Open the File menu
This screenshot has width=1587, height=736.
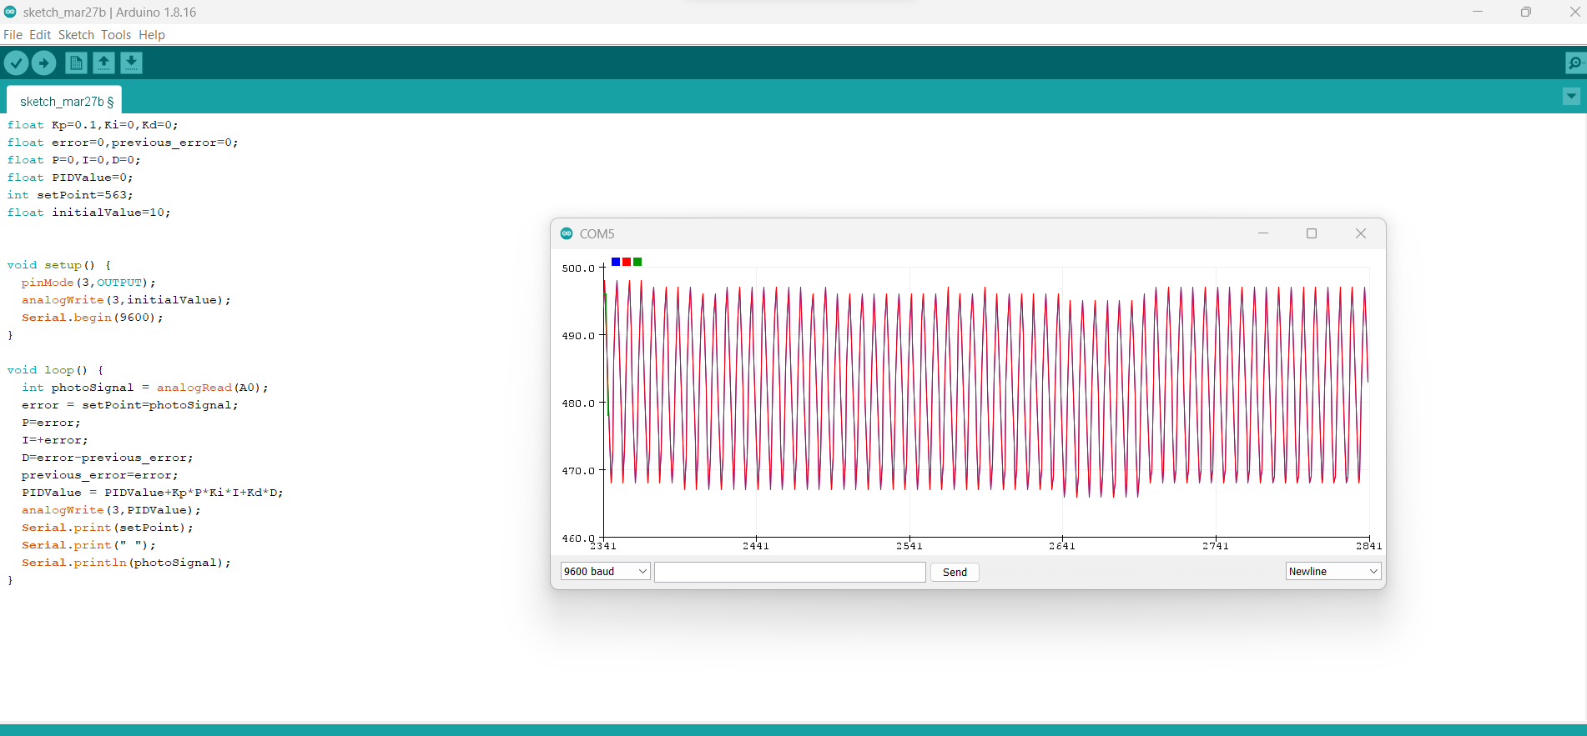tap(13, 35)
